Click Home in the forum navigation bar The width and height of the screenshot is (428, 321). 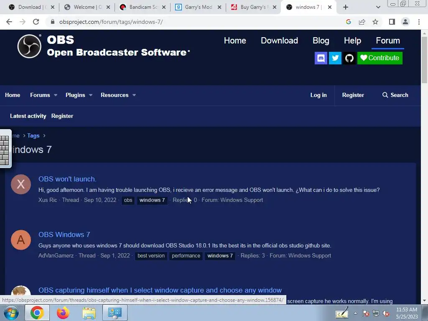coord(13,95)
